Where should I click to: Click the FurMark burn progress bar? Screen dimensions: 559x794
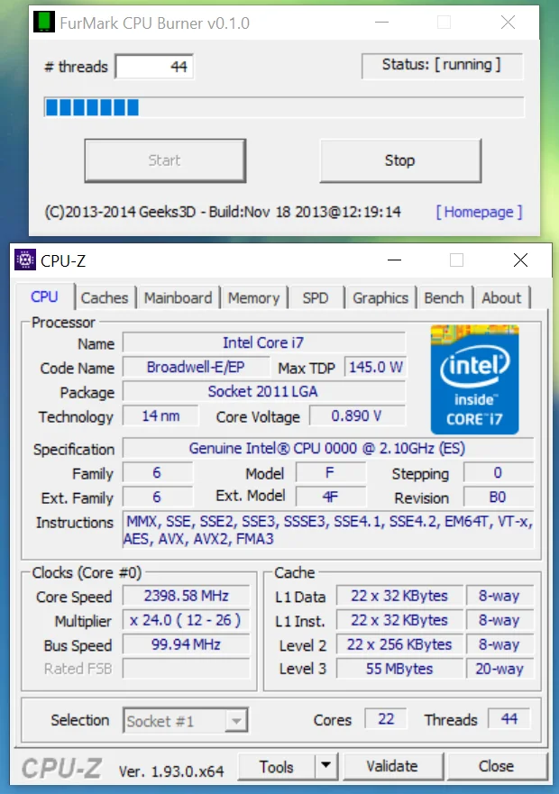pyautogui.click(x=284, y=107)
